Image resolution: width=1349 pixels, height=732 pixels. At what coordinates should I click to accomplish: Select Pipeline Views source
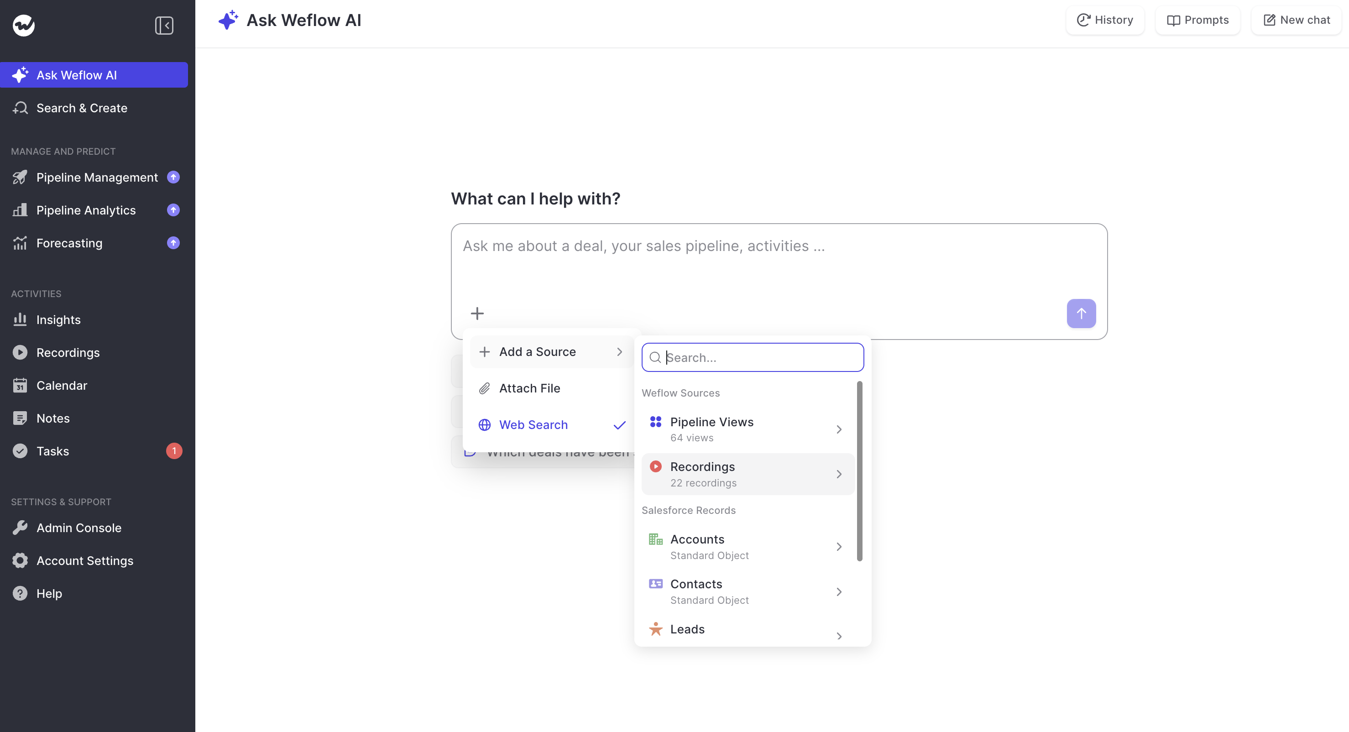pos(748,429)
